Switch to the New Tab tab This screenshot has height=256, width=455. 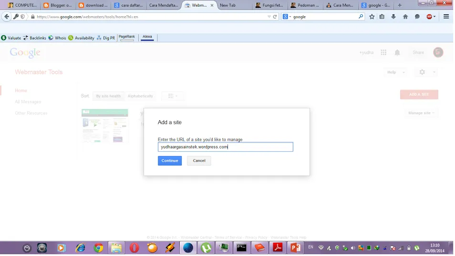pyautogui.click(x=228, y=5)
